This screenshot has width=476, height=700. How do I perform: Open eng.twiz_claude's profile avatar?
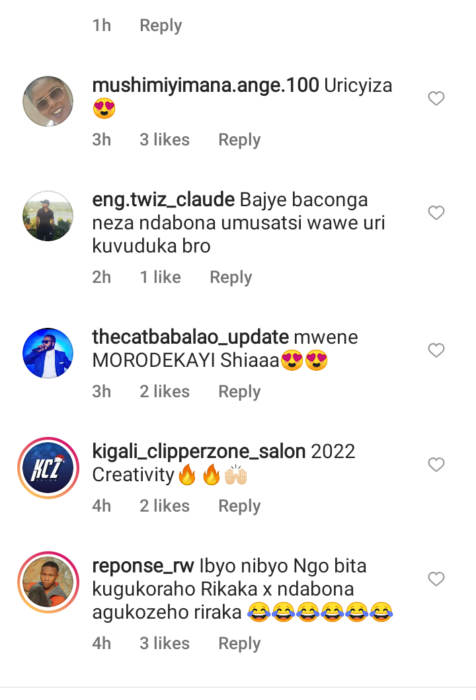coord(48,215)
